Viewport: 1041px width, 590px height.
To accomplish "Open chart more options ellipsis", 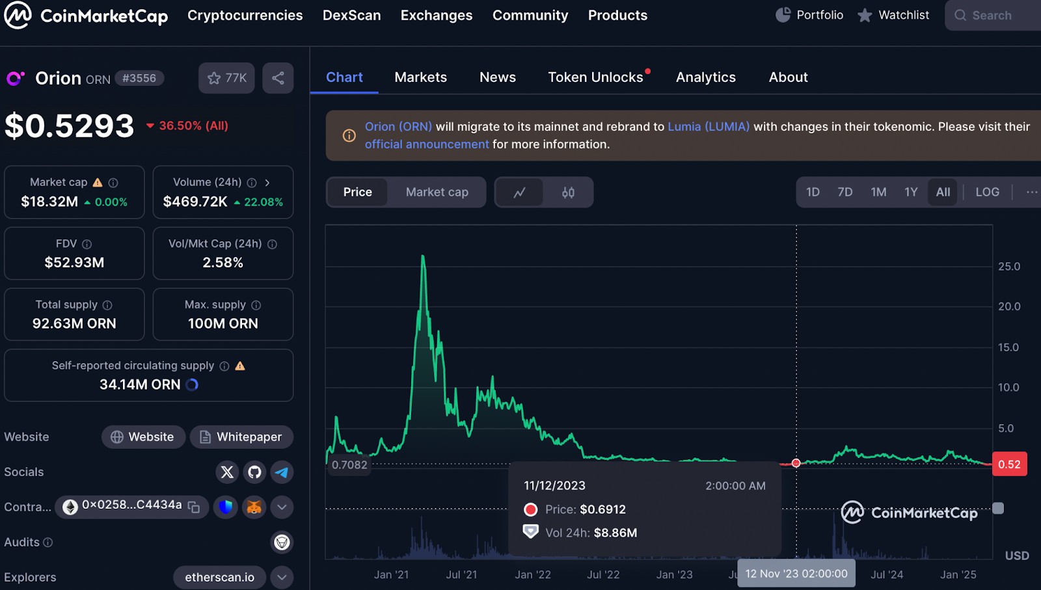I will [x=1032, y=193].
